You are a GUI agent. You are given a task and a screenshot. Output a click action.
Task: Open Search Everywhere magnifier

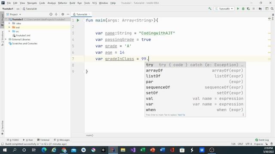[272, 9]
